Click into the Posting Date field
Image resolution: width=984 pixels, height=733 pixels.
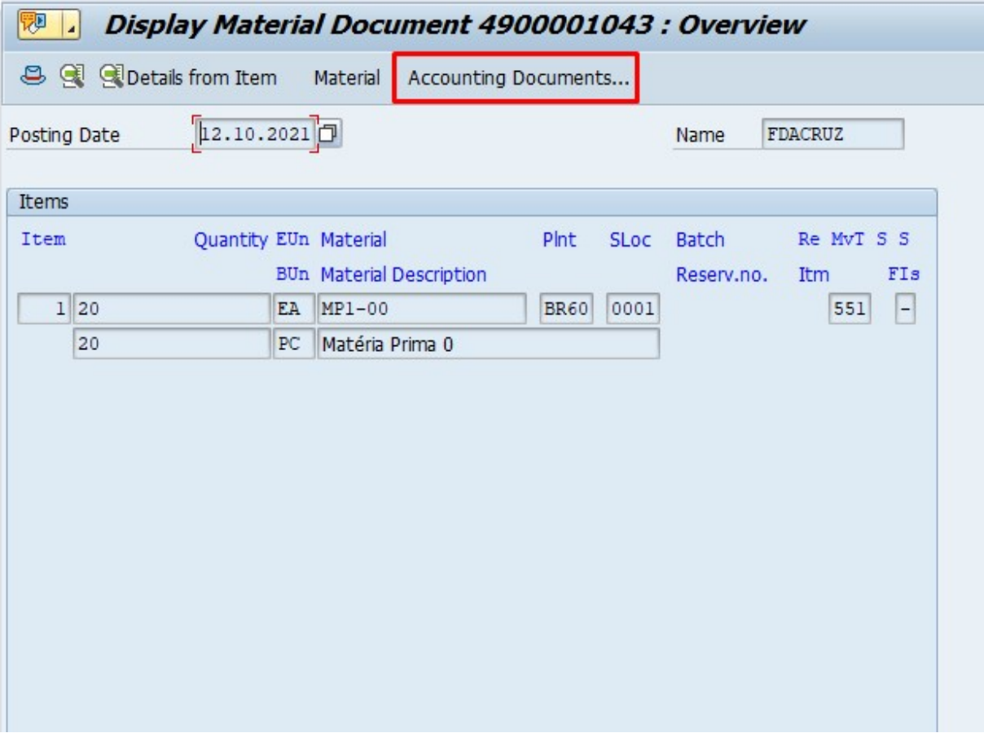254,134
